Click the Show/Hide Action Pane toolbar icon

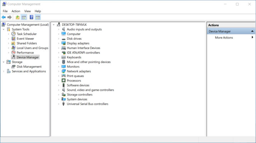click(38, 17)
